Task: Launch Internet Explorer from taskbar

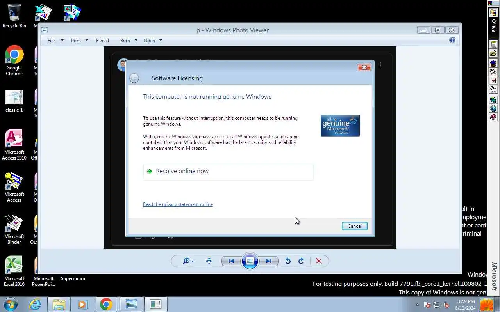Action: click(35, 304)
